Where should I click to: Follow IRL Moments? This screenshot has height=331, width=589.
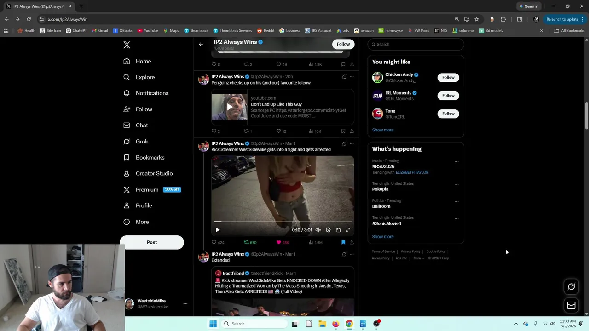click(448, 95)
